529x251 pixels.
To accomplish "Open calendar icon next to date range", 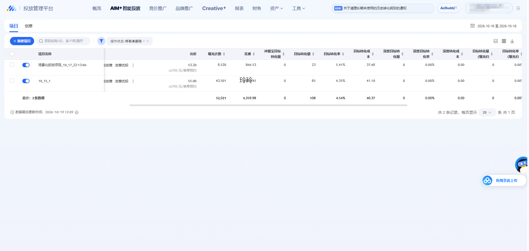I will tap(473, 26).
